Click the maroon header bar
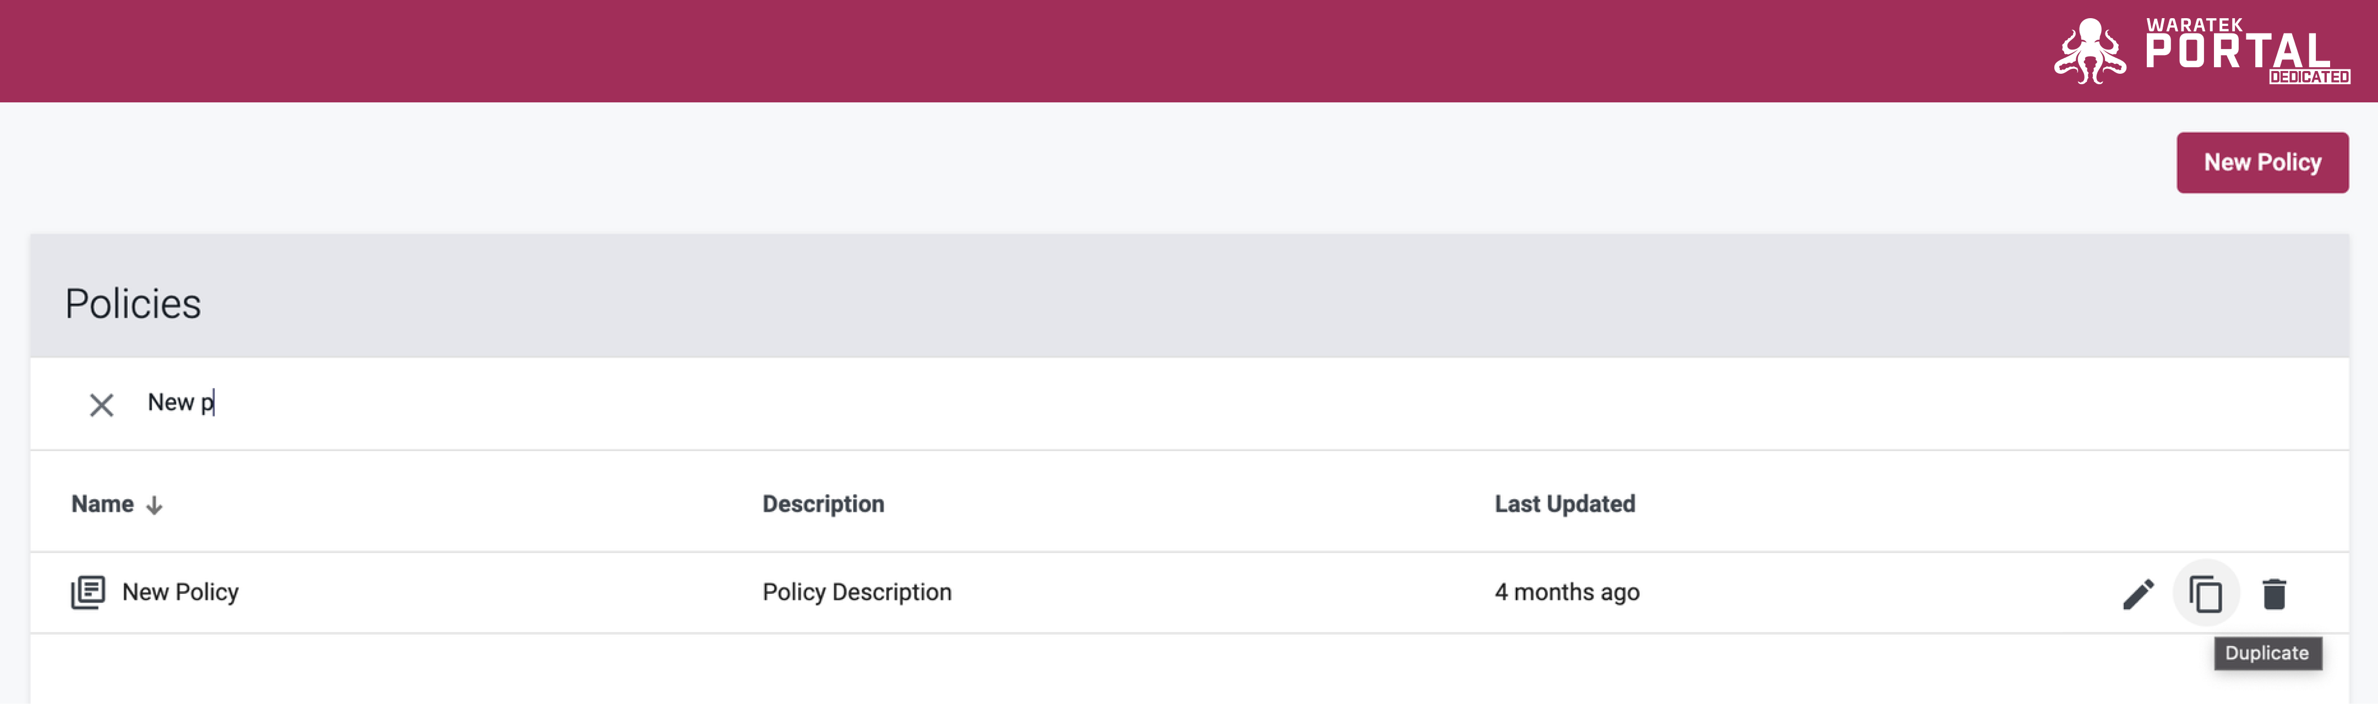2378x704 pixels. point(1016,51)
